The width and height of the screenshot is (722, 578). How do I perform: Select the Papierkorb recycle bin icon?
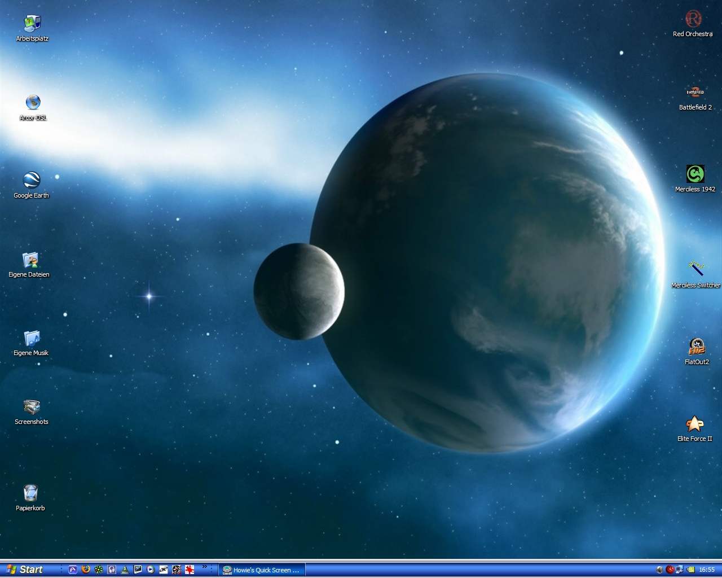point(30,498)
